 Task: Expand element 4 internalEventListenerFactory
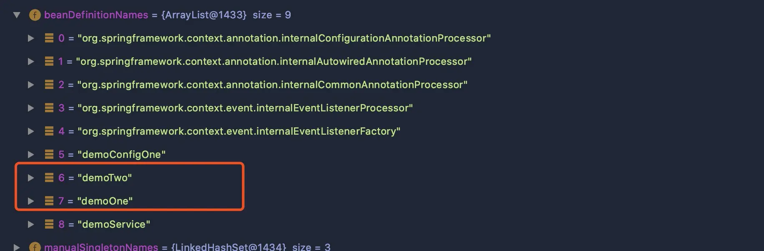[31, 131]
